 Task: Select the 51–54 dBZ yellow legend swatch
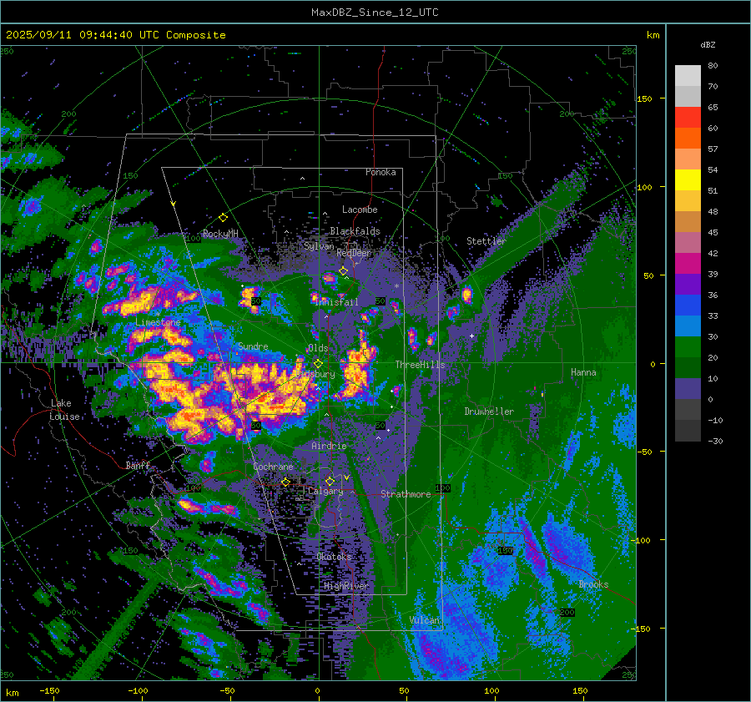(x=688, y=179)
